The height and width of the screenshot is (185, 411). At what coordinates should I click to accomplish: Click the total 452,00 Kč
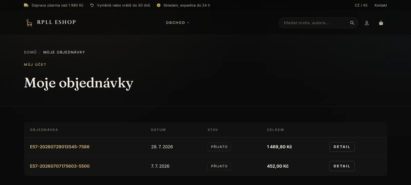point(278,166)
